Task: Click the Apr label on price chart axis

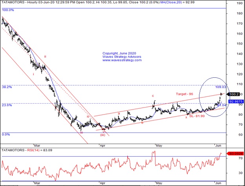Action: click(x=102, y=146)
